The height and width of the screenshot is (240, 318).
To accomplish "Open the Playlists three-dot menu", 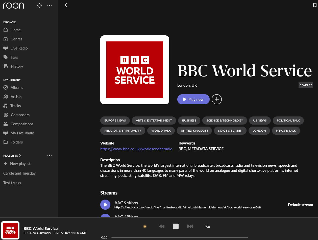I will point(50,156).
